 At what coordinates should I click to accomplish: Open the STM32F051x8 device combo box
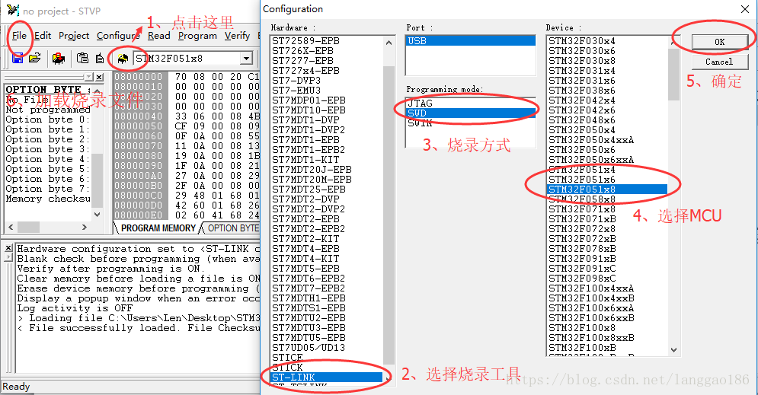[x=247, y=59]
